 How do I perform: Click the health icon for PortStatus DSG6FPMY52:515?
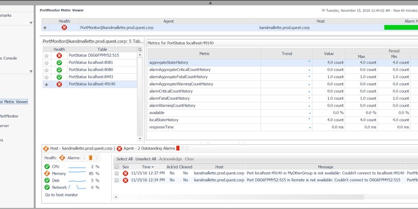tap(59, 55)
